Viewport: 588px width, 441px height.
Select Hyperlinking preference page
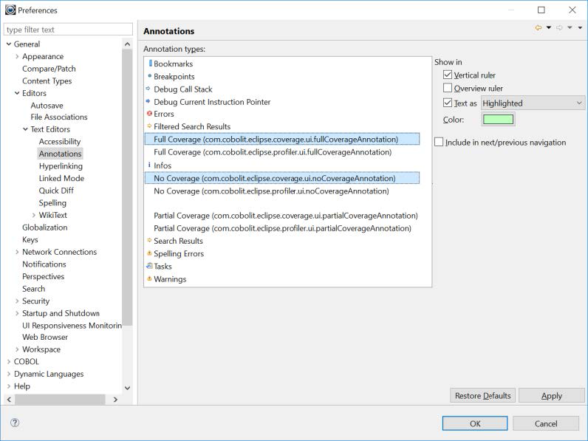(61, 165)
